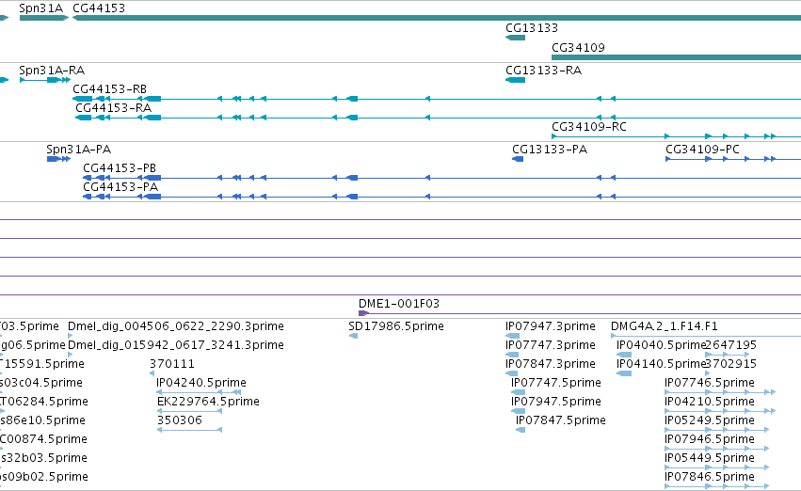Viewport: 801px width, 491px height.
Task: Select the IP04240.5prime EST label
Action: click(201, 383)
